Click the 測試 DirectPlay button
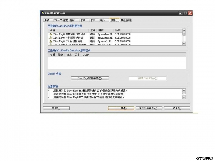The width and height of the screenshot is (215, 161). (x=148, y=78)
